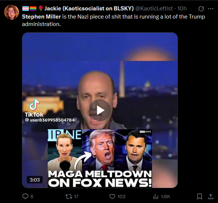Open Jackie's profile avatar
Screen dimensions: 218x203
pos(12,12)
